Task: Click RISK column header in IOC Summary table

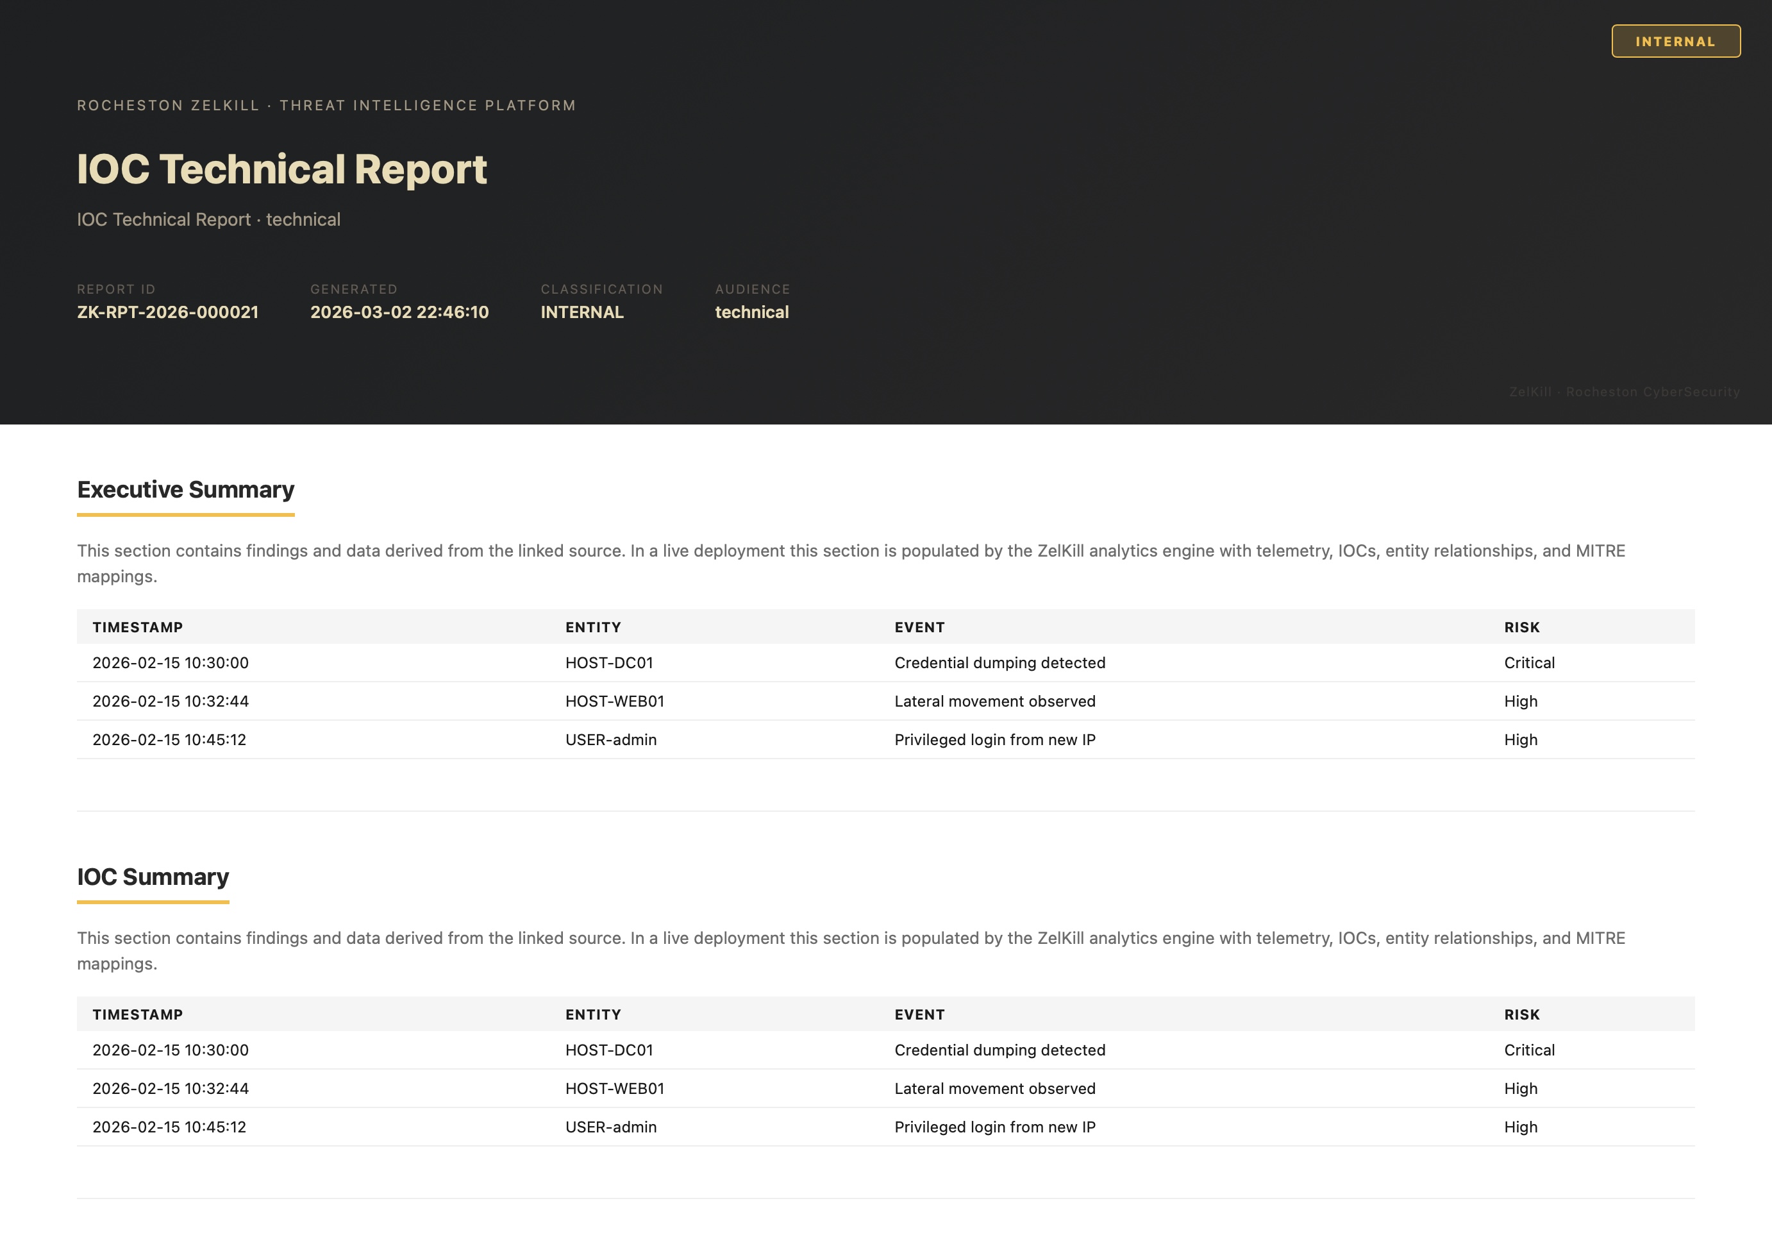Action: pos(1521,1015)
